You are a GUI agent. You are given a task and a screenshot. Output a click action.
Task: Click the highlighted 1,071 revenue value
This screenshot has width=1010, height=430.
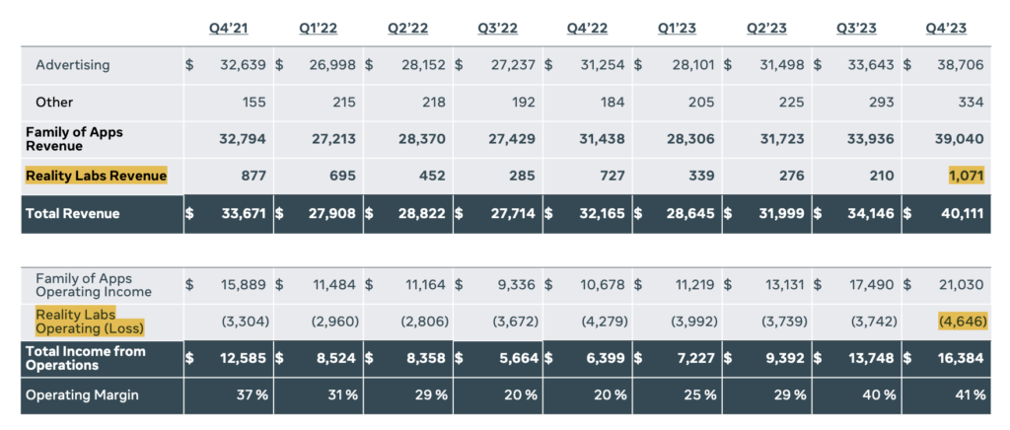point(965,176)
